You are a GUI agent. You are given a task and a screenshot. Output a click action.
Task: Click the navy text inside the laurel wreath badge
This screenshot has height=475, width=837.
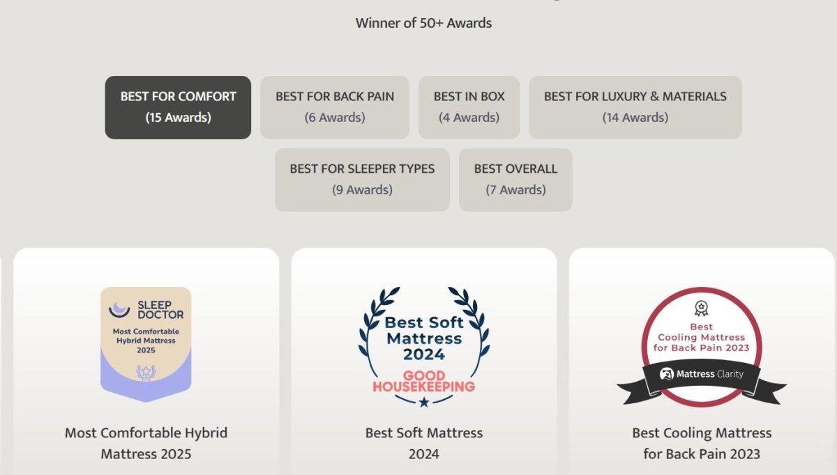pos(424,338)
